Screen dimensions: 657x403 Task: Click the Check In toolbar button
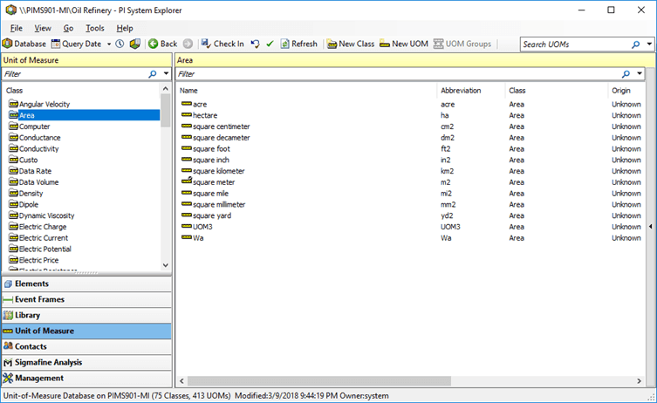[222, 44]
